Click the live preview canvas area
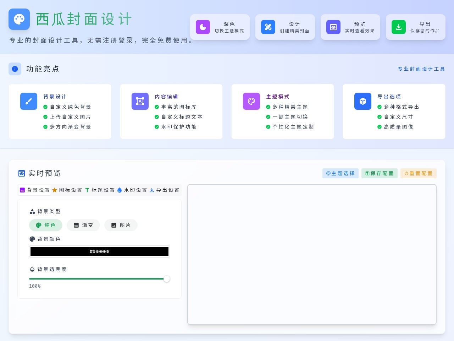454x341 pixels. pos(312,254)
